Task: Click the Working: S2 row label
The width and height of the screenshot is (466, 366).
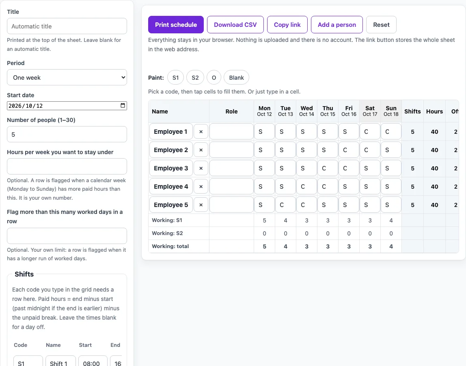Action: [167, 233]
